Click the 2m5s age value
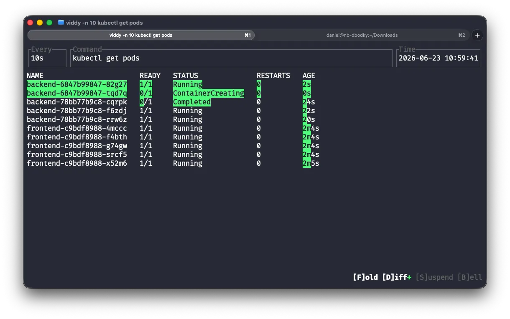Screen dimensions: 510x319 311,163
